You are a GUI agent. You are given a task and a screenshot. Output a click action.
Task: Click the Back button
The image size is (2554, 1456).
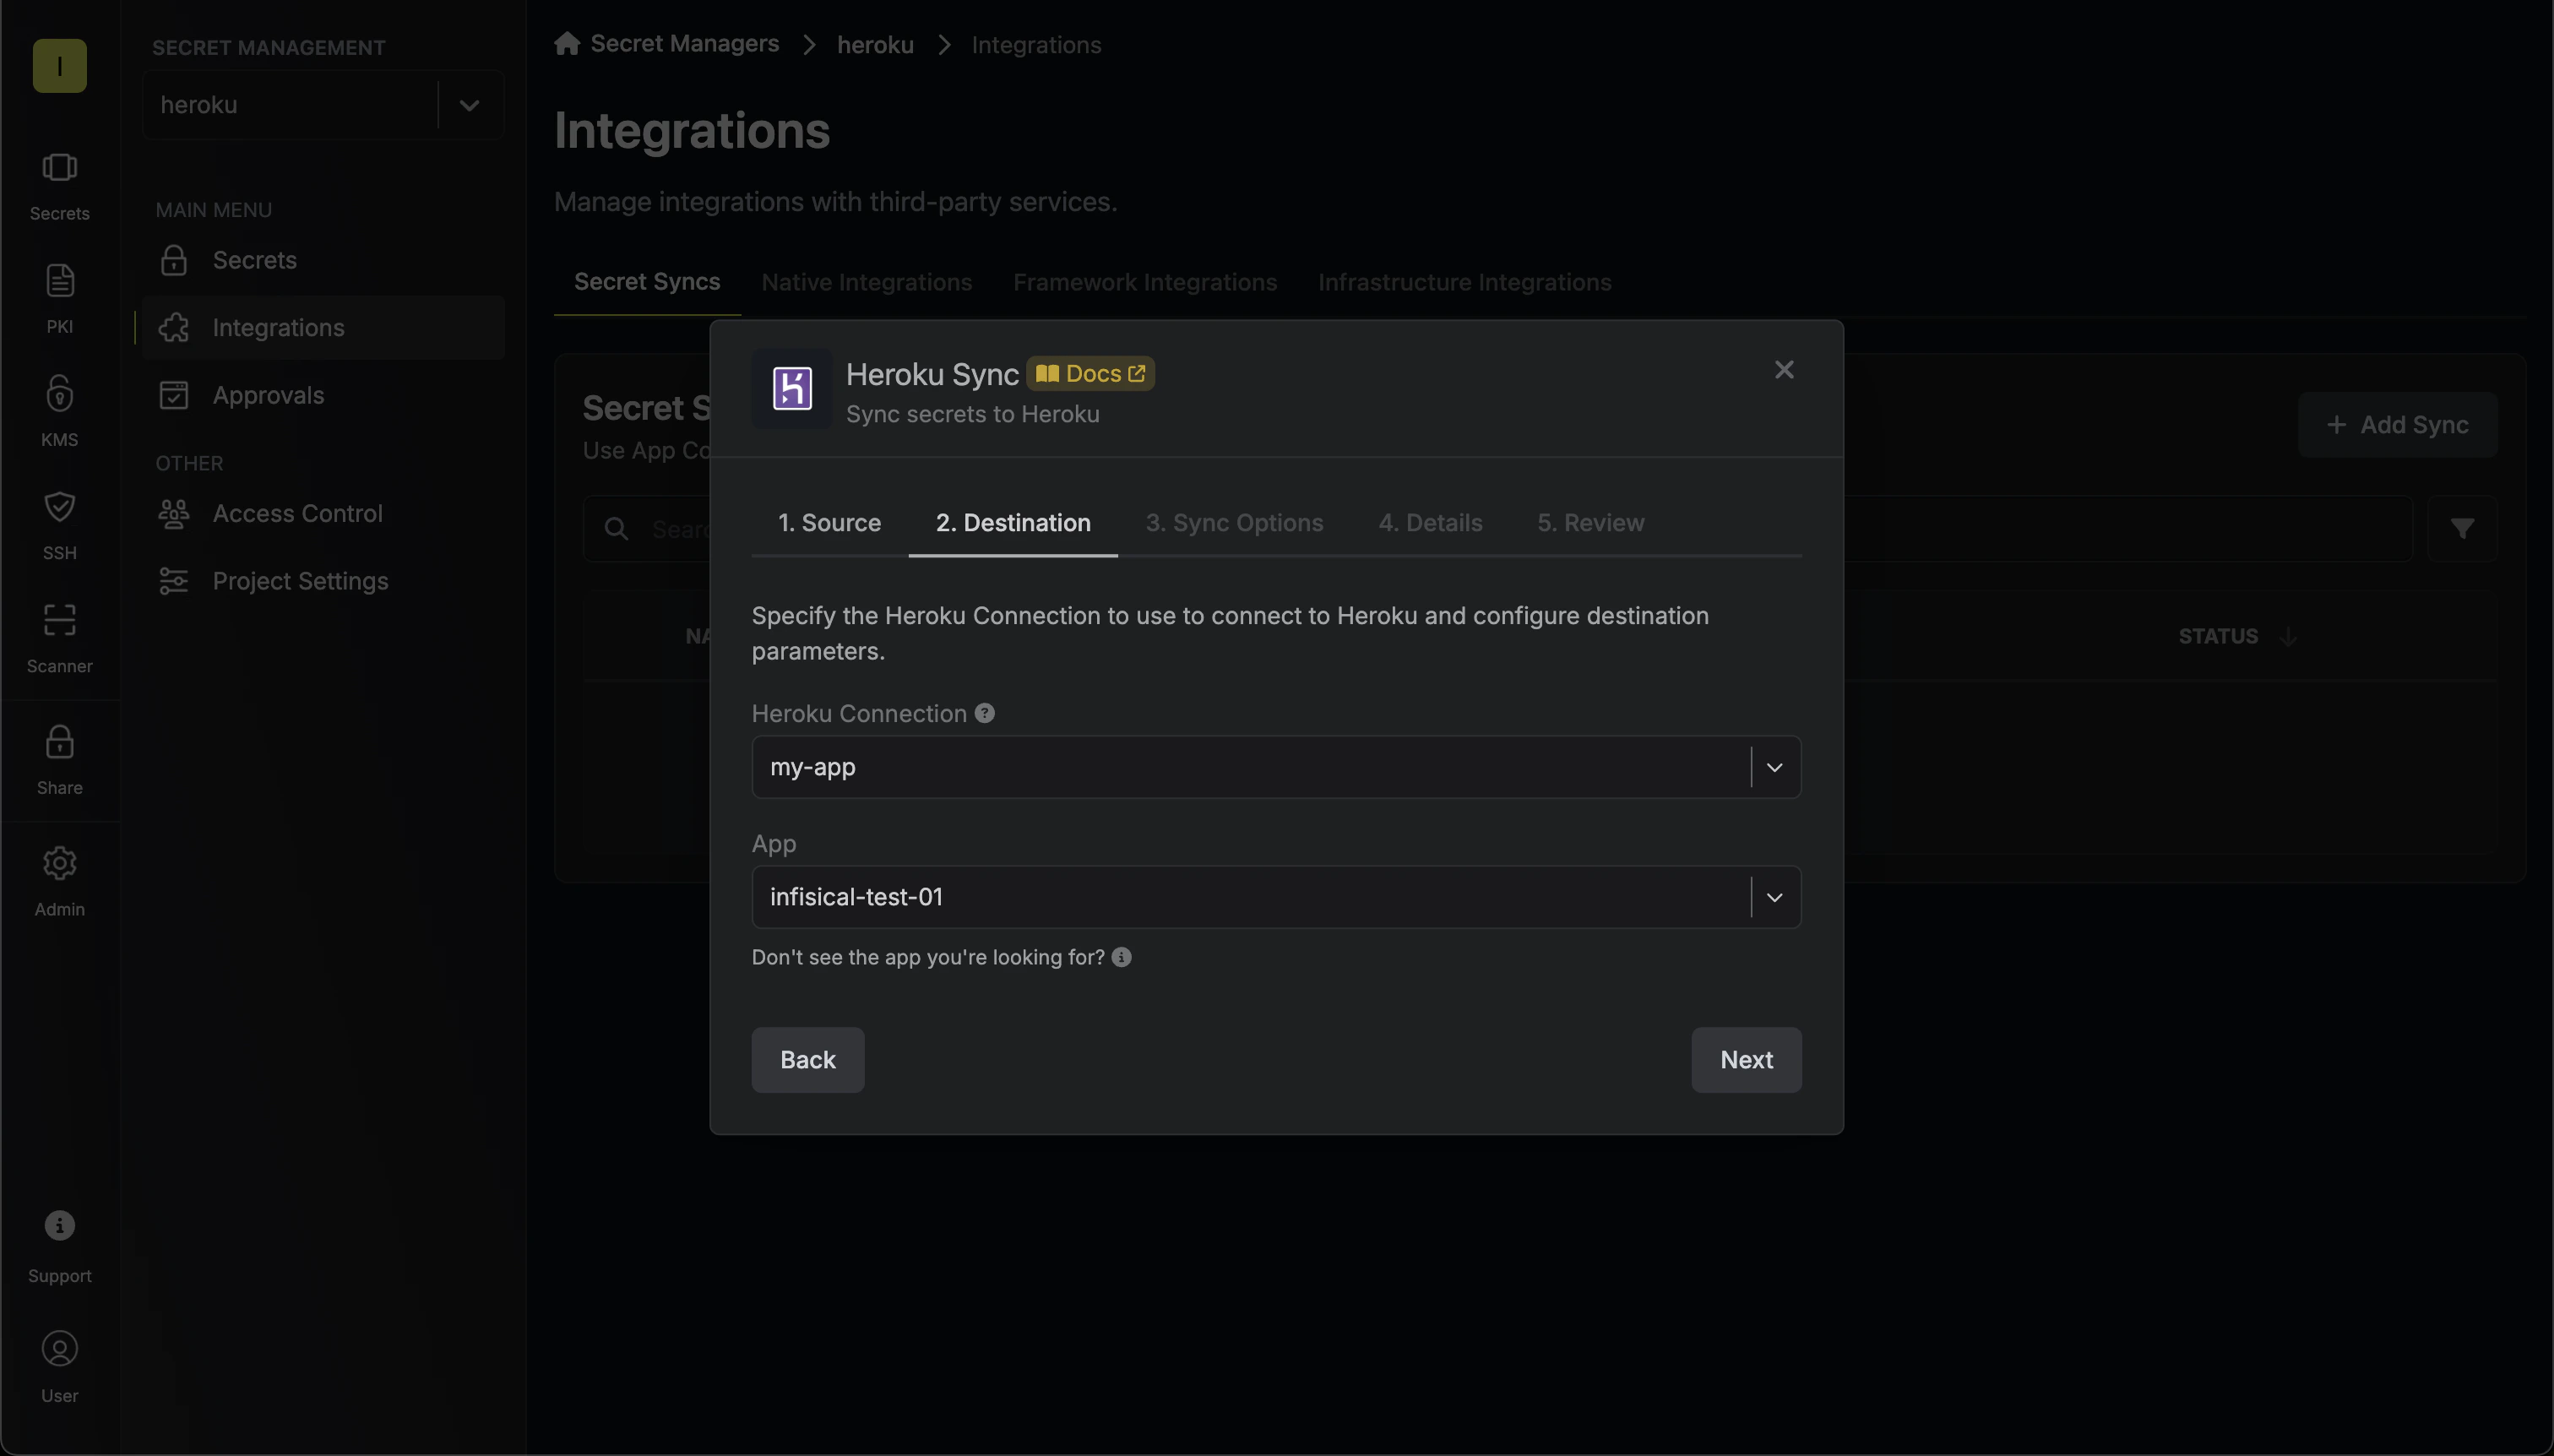(807, 1060)
